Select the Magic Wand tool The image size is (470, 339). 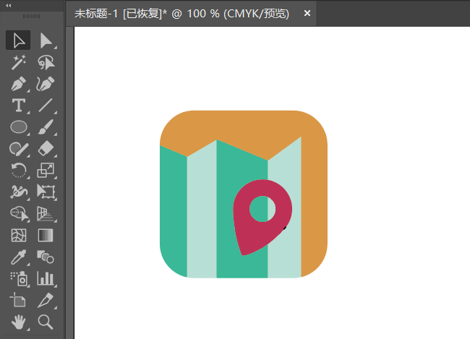[18, 62]
